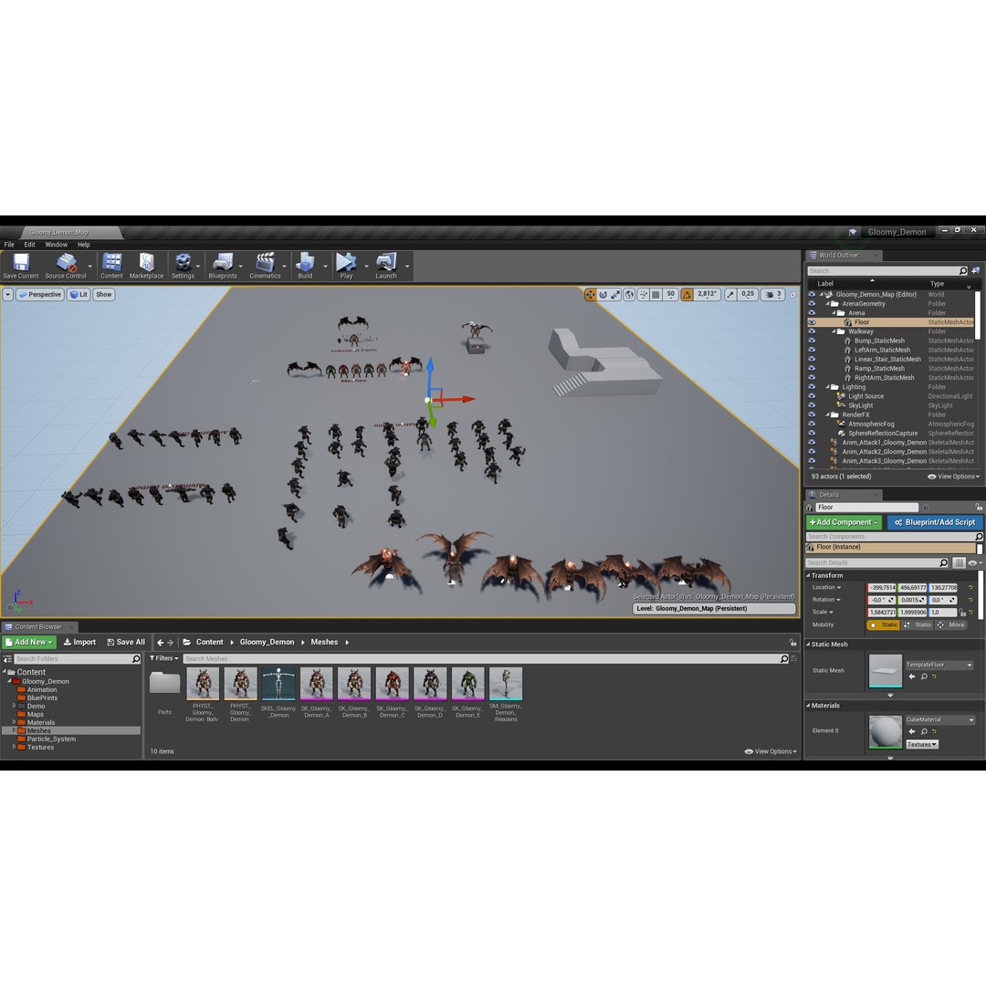
Task: Go back in Content Browser history
Action: [x=160, y=642]
